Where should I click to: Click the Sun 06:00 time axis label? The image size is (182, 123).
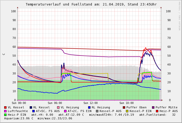click(54, 103)
